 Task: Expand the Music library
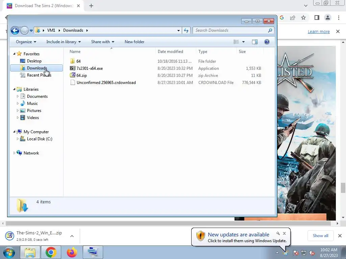pos(18,103)
